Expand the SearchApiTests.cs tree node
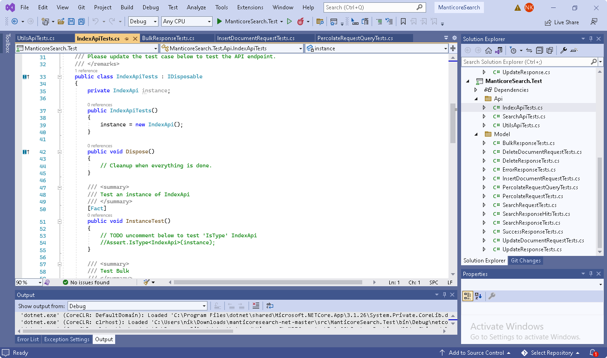 pos(483,116)
